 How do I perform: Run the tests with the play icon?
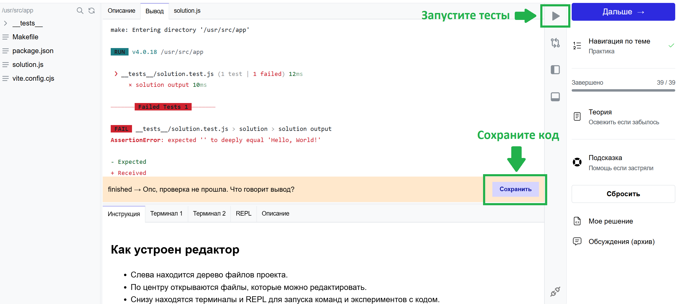point(555,16)
